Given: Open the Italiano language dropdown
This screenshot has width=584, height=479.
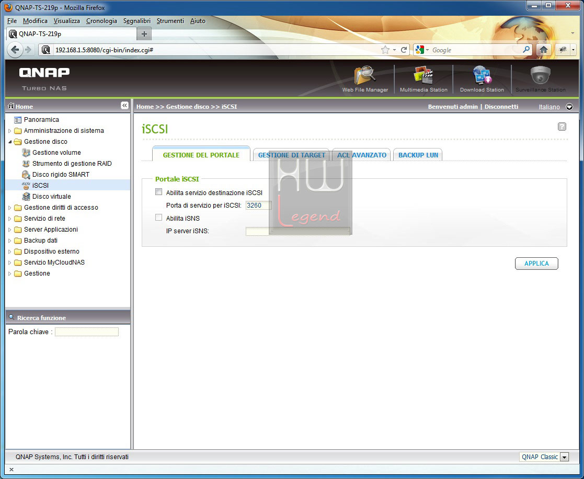Looking at the screenshot, I should tap(569, 107).
